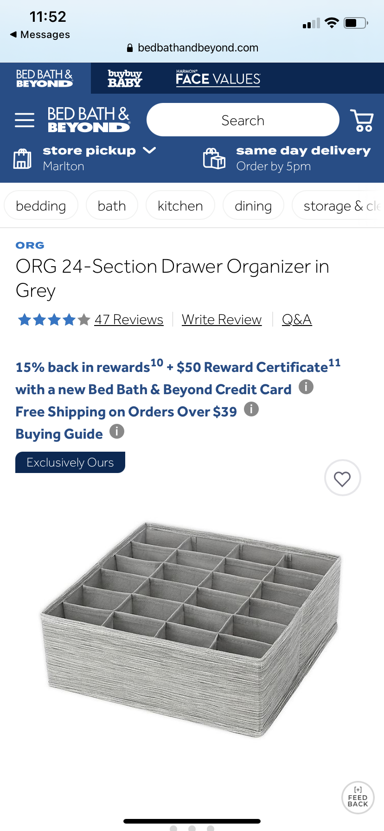Open the shopping cart
This screenshot has height=831, width=384.
click(x=362, y=120)
